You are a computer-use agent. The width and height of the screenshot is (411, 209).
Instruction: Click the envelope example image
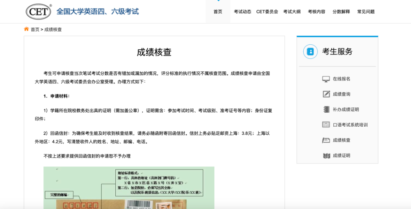pos(129,188)
